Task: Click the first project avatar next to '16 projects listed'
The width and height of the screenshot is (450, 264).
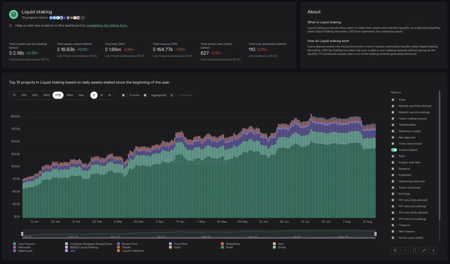Action: pos(51,18)
